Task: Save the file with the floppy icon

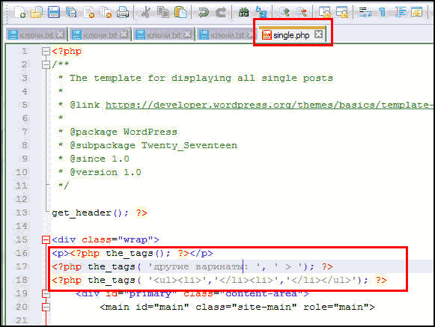Action: click(54, 12)
